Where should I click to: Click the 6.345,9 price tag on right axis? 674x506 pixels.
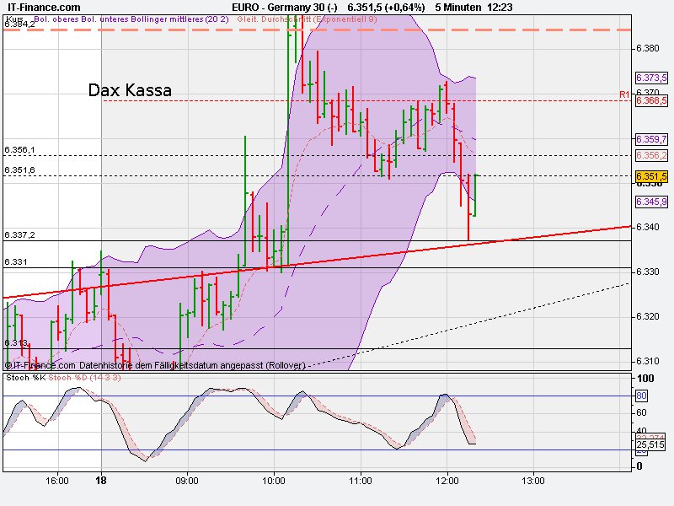(x=650, y=202)
